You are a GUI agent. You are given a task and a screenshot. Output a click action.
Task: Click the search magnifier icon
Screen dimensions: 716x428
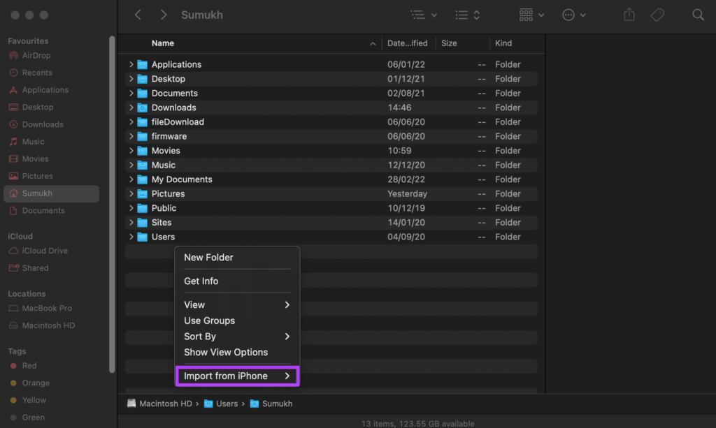point(698,15)
